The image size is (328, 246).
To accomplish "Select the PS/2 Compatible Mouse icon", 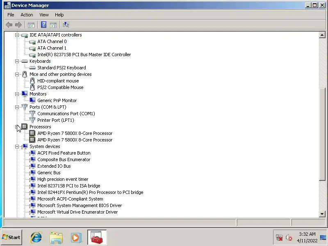I will [x=32, y=87].
